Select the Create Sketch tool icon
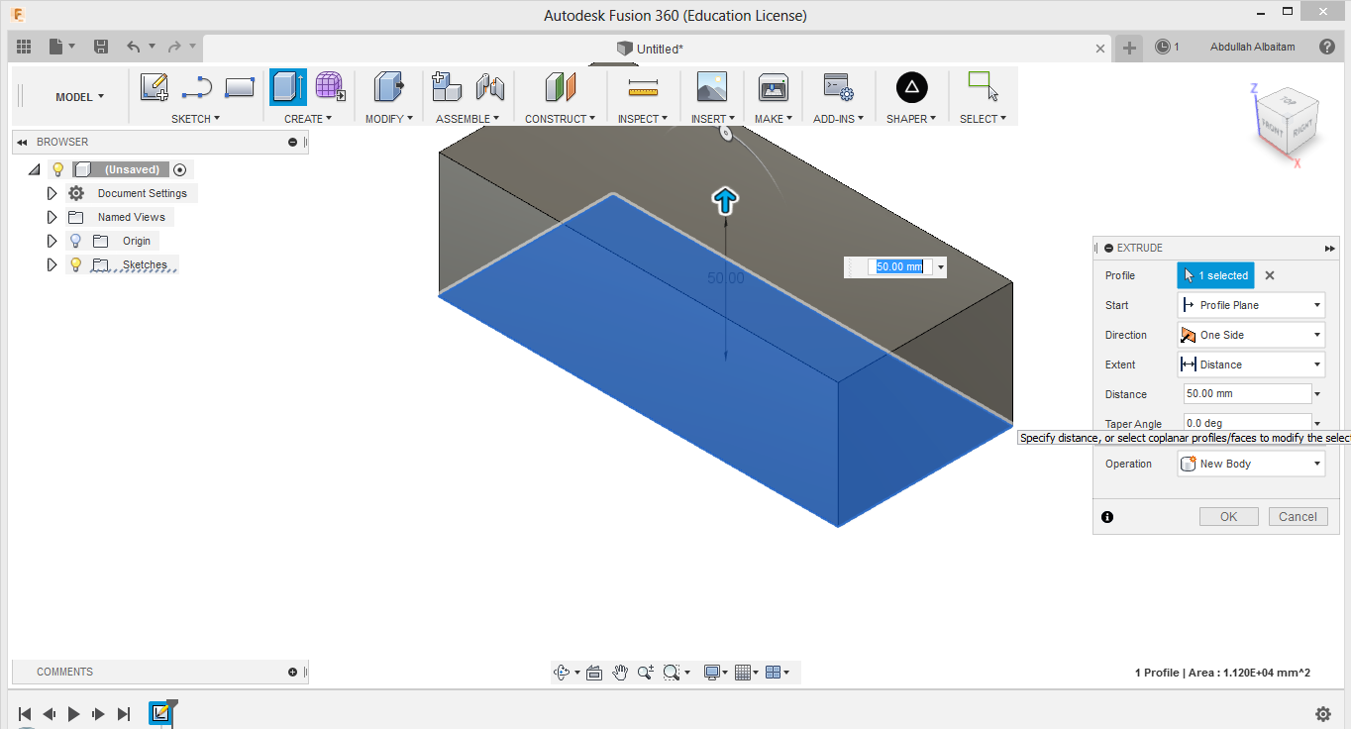1351x729 pixels. (x=154, y=88)
